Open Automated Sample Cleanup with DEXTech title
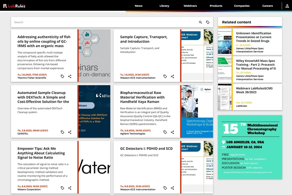This screenshot has width=292, height=195. pyautogui.click(x=43, y=97)
